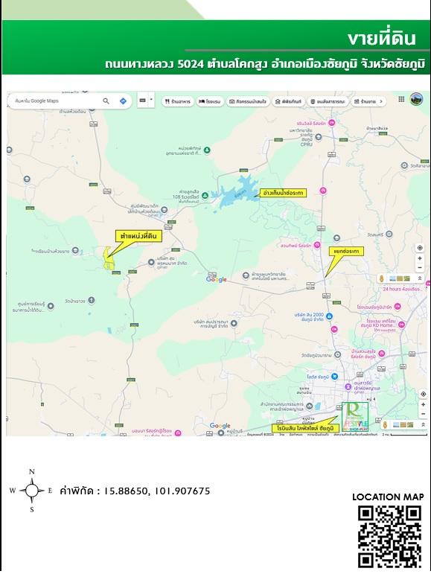
Task: Expand map layers double-chevron near scale bar
Action: pyautogui.click(x=423, y=424)
